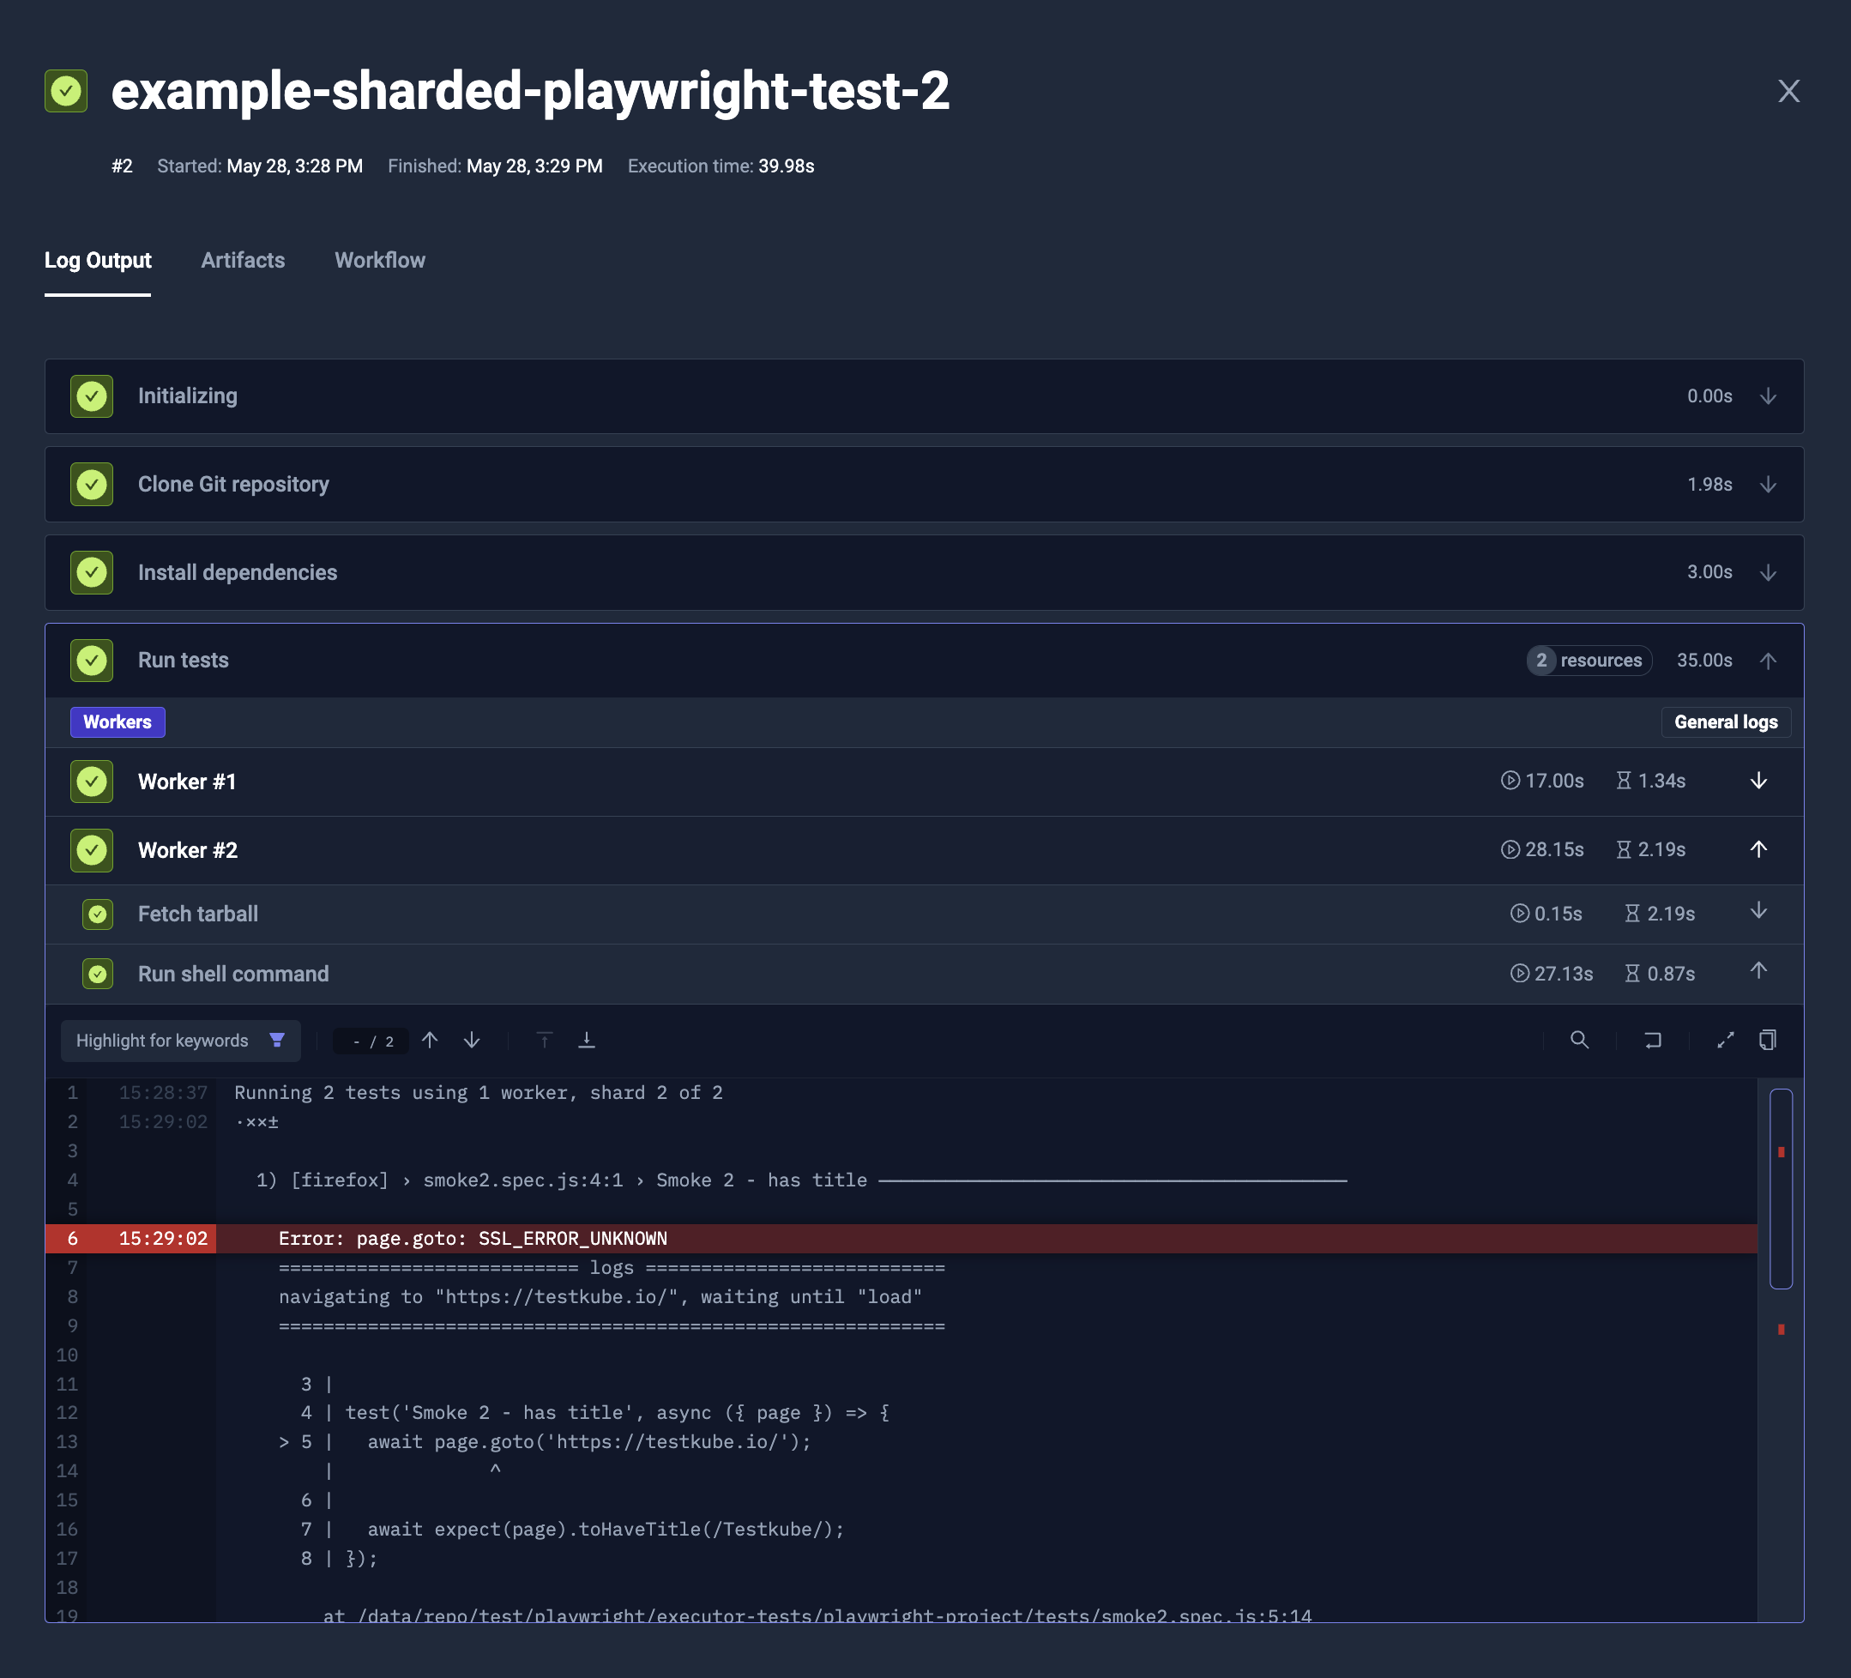Click the scroll to bottom icon in logs

(587, 1040)
